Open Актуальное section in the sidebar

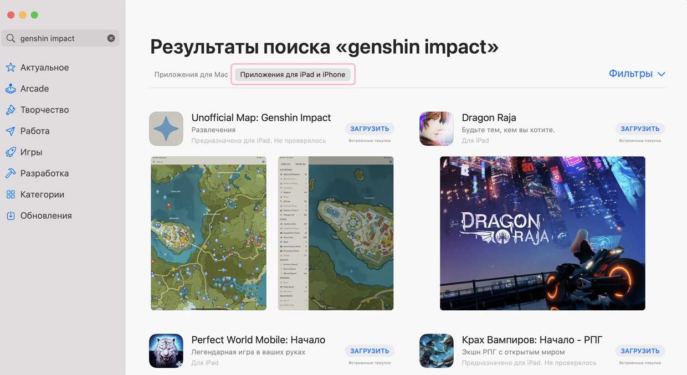click(x=44, y=68)
